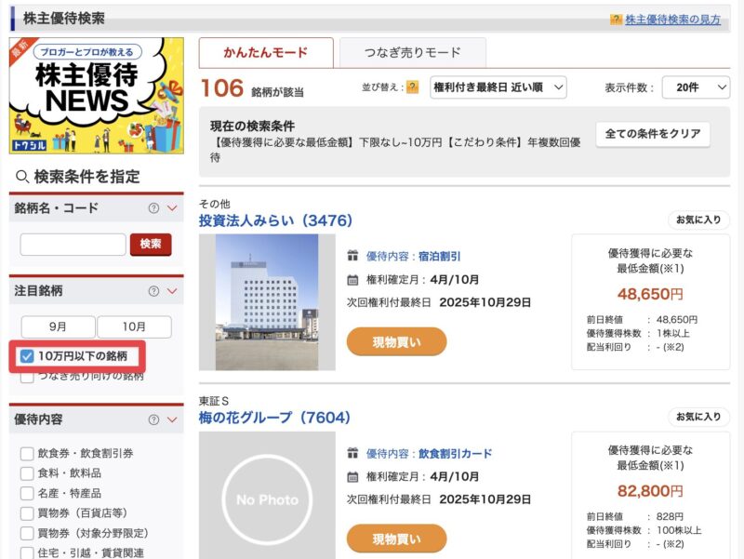The width and height of the screenshot is (744, 559).
Task: Click calendar icon beside 梅の花グループ 権利確定月
Action: pos(352,476)
